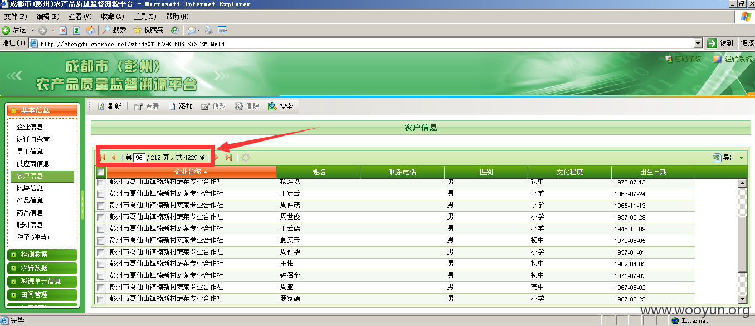Click the grid reload spinner icon
Screen dimensions: 755x326
(x=245, y=158)
